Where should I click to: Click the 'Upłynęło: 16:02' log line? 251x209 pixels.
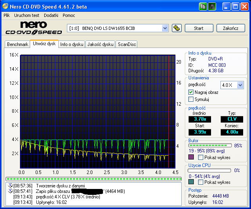pyautogui.click(x=51, y=202)
